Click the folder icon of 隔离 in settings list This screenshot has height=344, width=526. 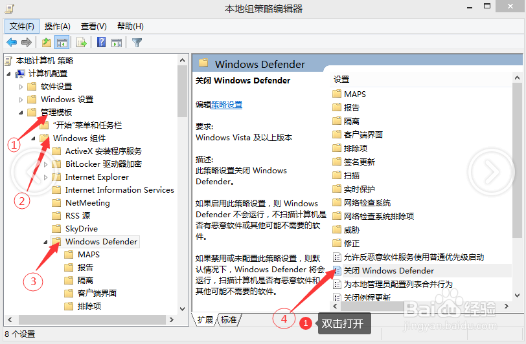337,121
